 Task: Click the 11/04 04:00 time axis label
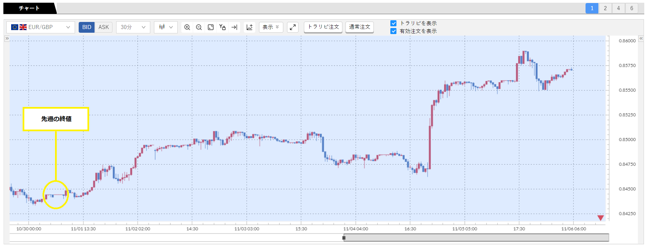[356, 229]
